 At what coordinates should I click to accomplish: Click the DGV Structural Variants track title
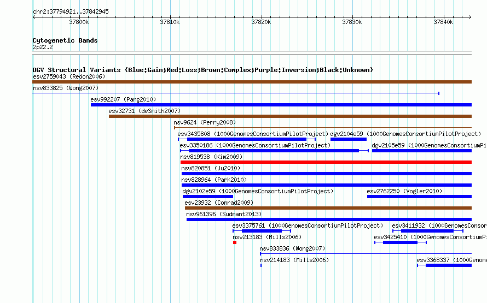pos(203,70)
